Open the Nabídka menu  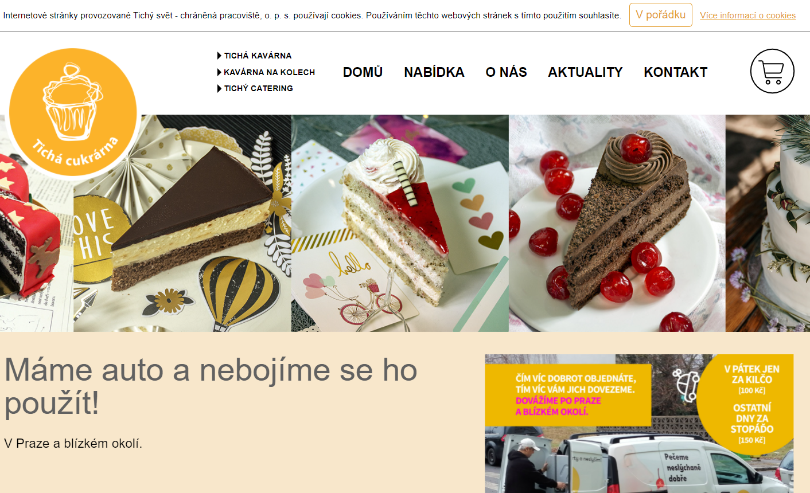(434, 72)
